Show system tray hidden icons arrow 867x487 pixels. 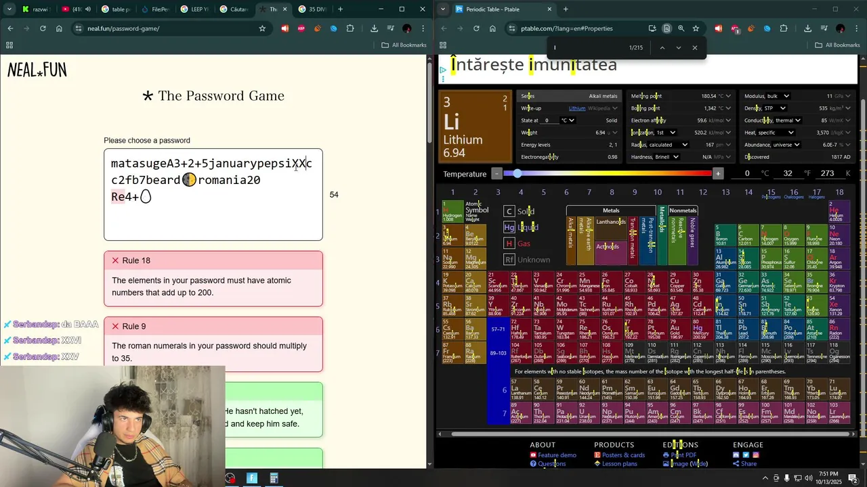click(x=765, y=478)
